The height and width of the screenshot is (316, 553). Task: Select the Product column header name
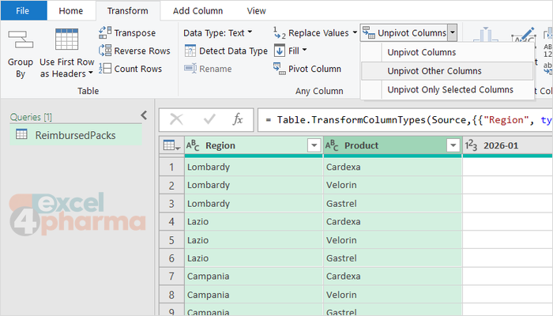361,145
